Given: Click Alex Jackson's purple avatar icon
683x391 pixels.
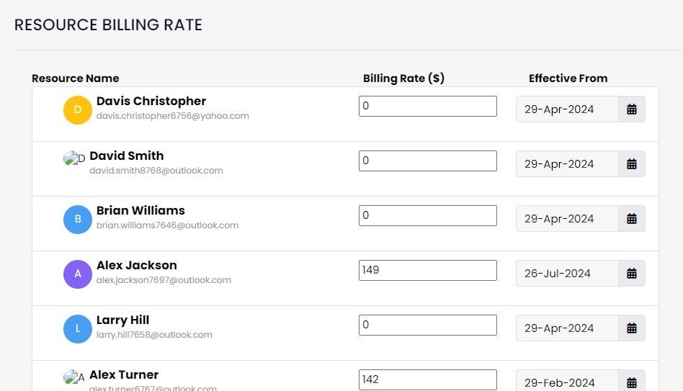Looking at the screenshot, I should click(78, 274).
